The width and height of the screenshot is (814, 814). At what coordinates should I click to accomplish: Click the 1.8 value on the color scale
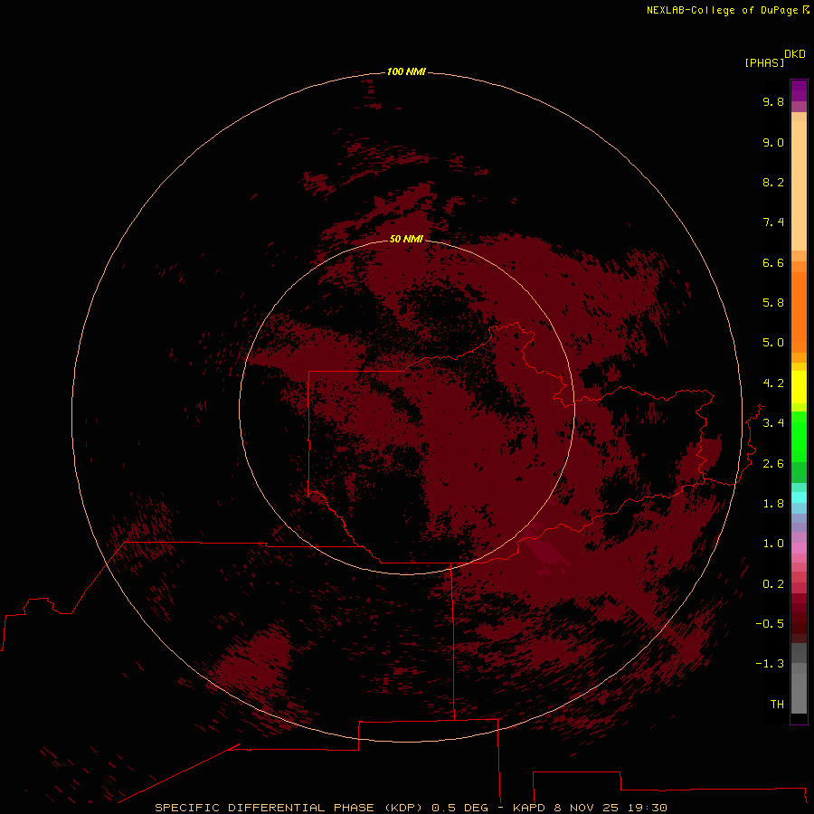click(x=773, y=504)
